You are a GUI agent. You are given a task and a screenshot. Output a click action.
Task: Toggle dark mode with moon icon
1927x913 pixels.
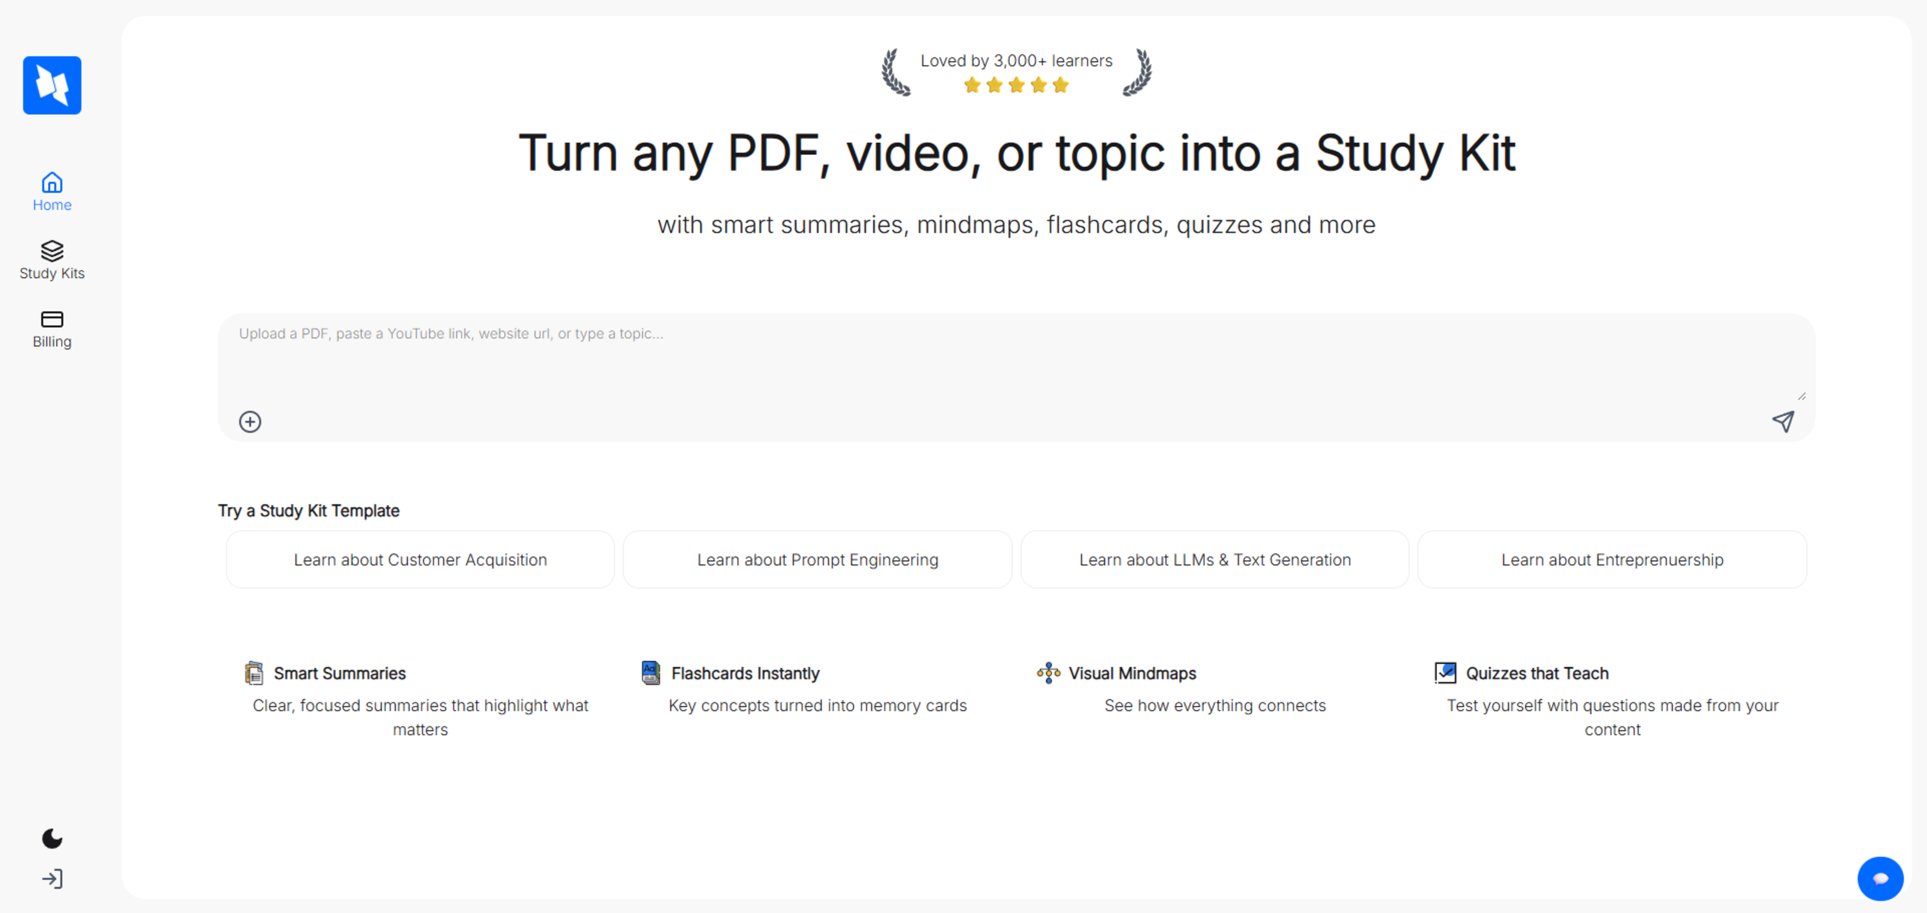coord(52,838)
